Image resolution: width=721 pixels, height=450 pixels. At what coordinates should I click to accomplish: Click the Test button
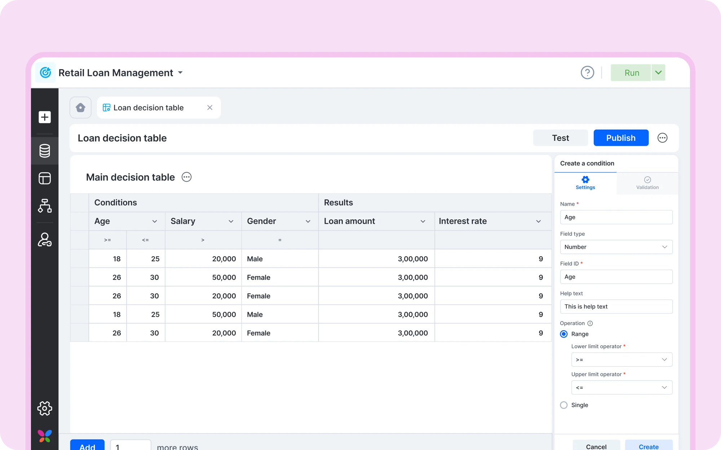click(x=560, y=138)
